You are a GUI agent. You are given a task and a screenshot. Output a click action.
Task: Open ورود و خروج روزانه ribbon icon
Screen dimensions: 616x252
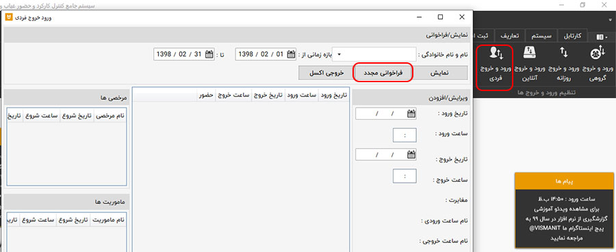click(563, 64)
